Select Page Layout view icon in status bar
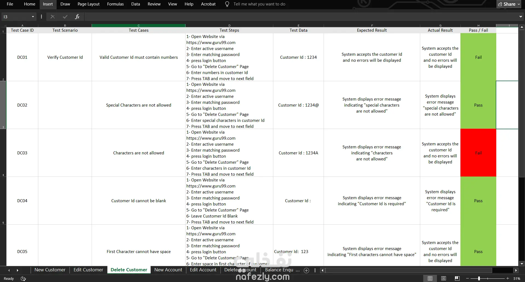525x282 pixels. pyautogui.click(x=443, y=278)
